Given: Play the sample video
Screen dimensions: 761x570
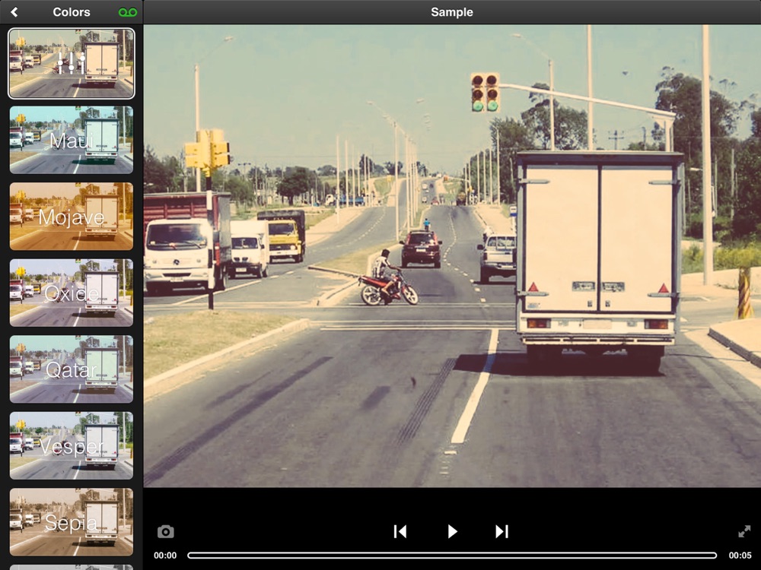Looking at the screenshot, I should click(452, 531).
